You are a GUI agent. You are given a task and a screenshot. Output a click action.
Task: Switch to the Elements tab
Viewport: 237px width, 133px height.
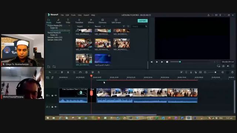tap(103, 21)
